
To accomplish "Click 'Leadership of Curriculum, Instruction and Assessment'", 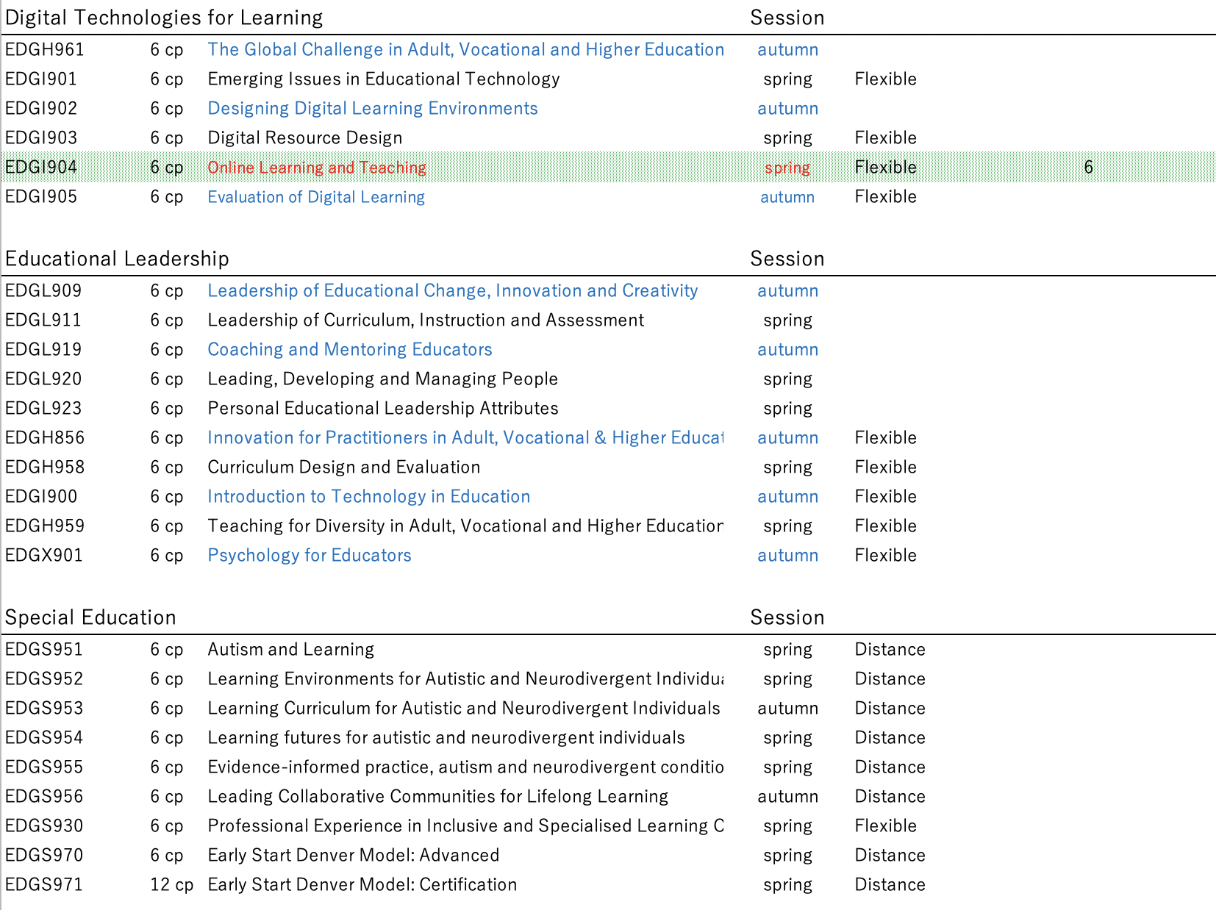I will coord(426,320).
